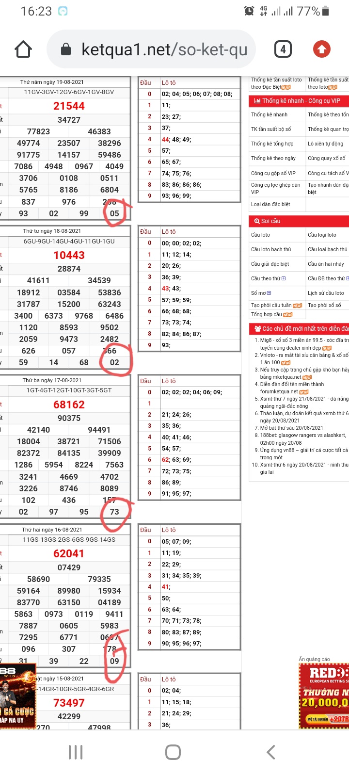The image size is (349, 776).
Task: Tap the red update arrow icon
Action: 322,49
